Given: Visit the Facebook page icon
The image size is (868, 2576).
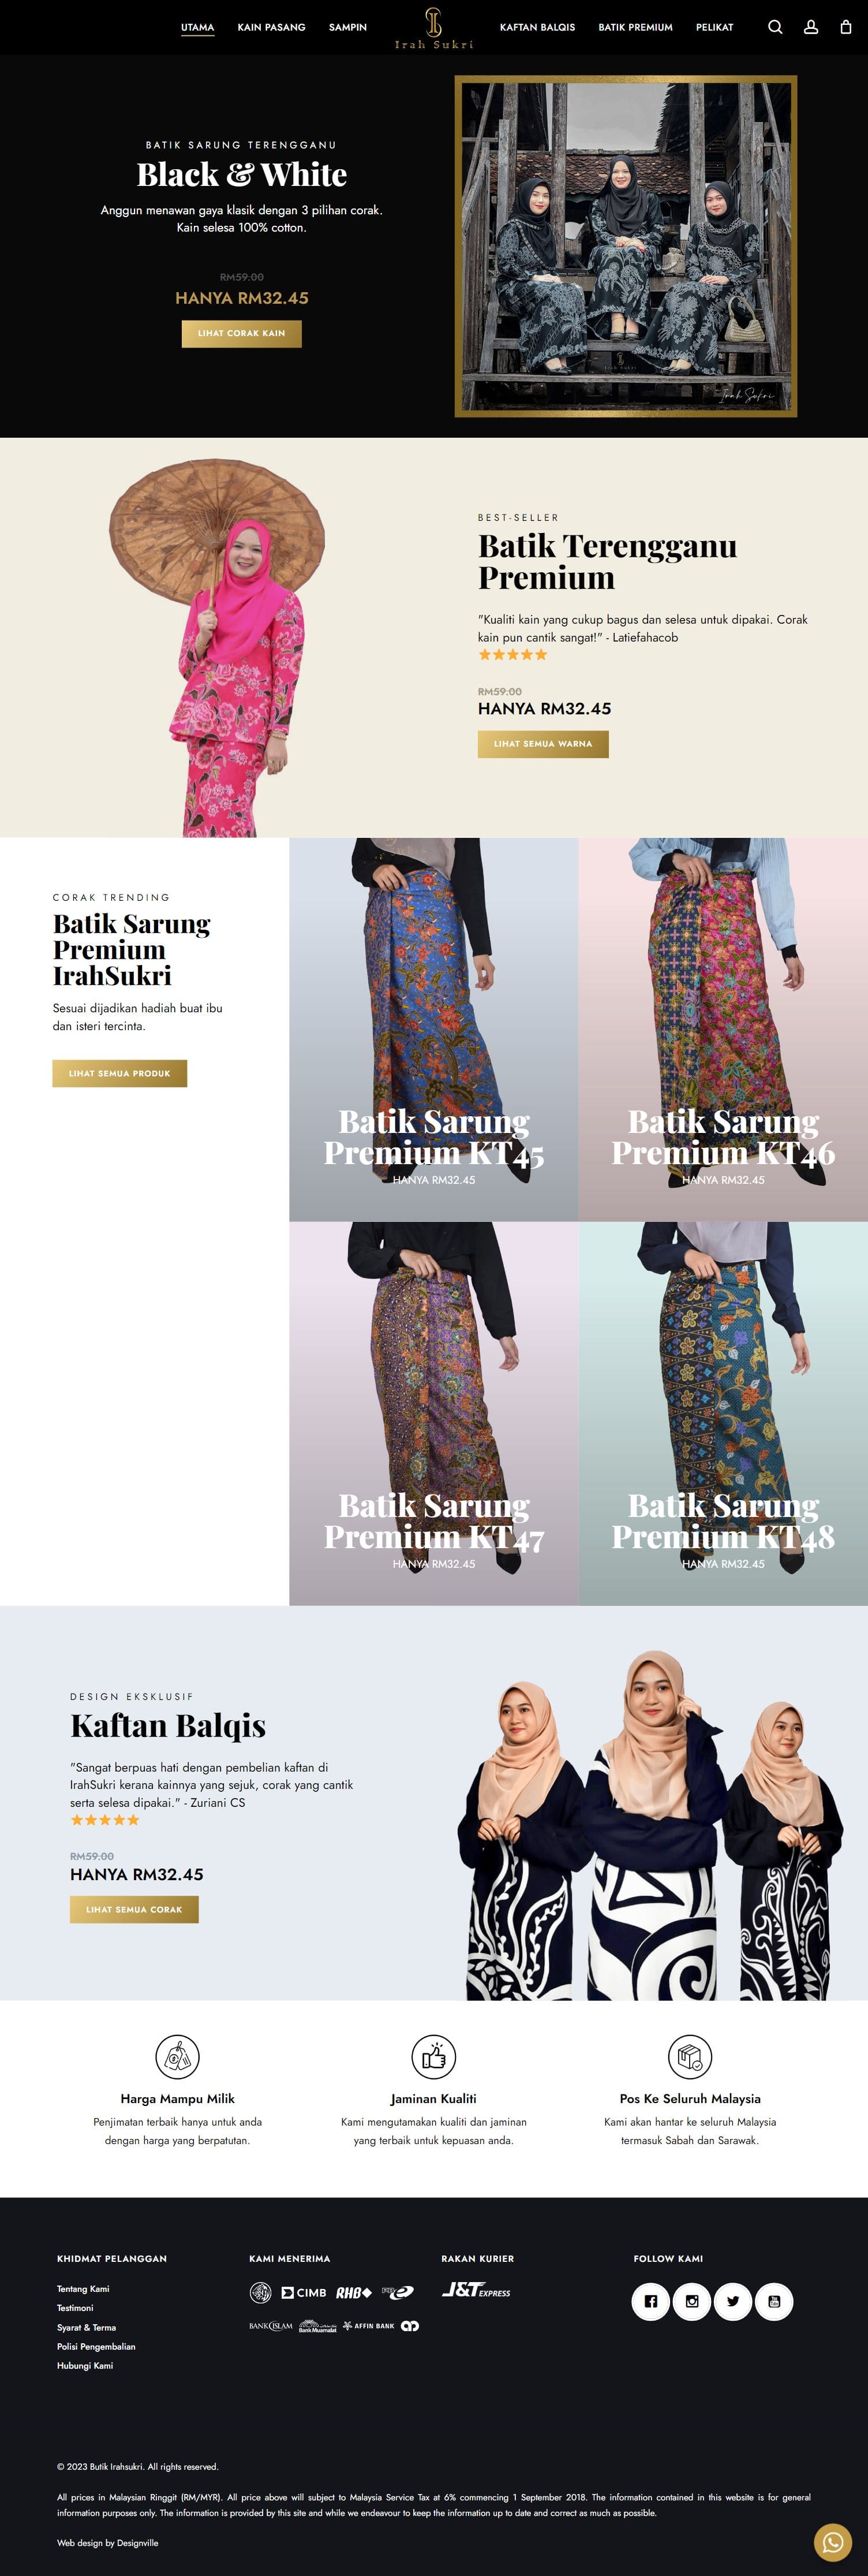Looking at the screenshot, I should [x=650, y=2301].
